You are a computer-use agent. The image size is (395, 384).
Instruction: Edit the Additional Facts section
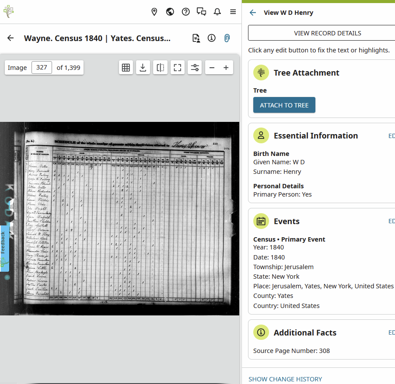(392, 332)
